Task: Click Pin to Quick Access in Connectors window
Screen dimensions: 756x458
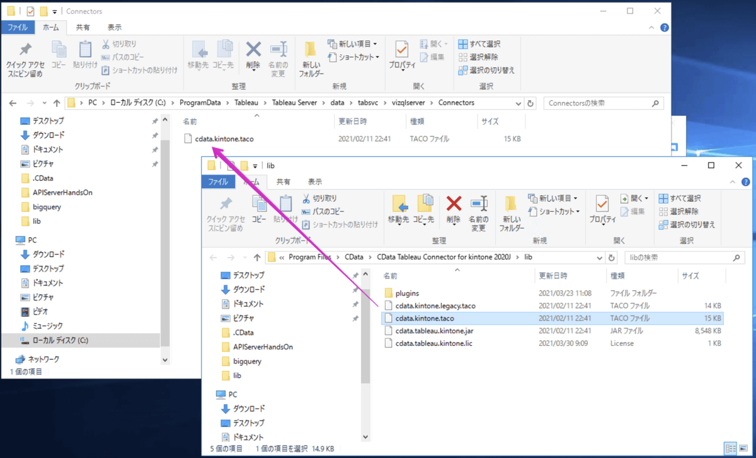Action: (x=25, y=60)
